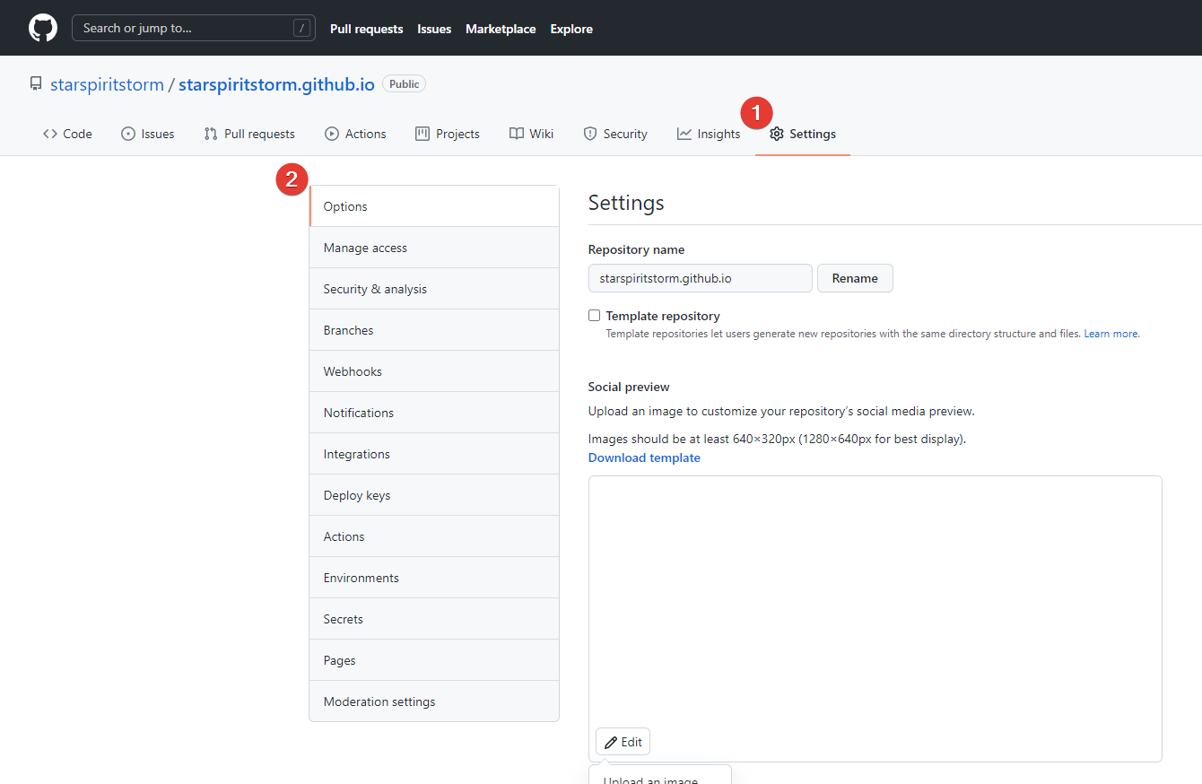The image size is (1202, 784).
Task: Click the Insights tab graph icon
Action: pos(684,134)
